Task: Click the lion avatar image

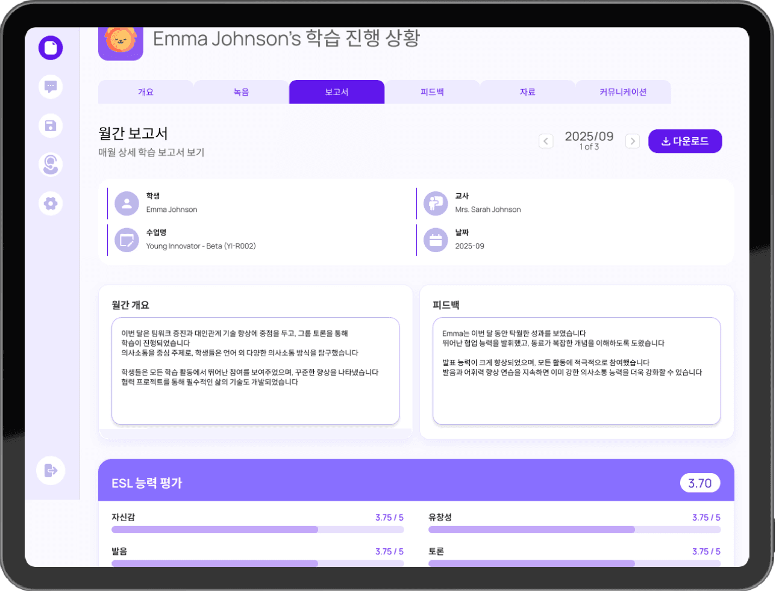Action: click(x=120, y=42)
